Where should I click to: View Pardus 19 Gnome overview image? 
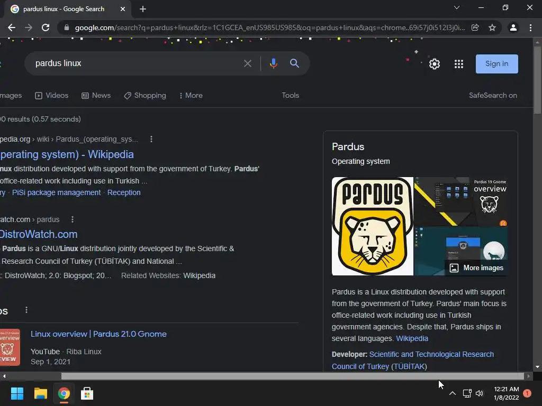[x=462, y=201]
